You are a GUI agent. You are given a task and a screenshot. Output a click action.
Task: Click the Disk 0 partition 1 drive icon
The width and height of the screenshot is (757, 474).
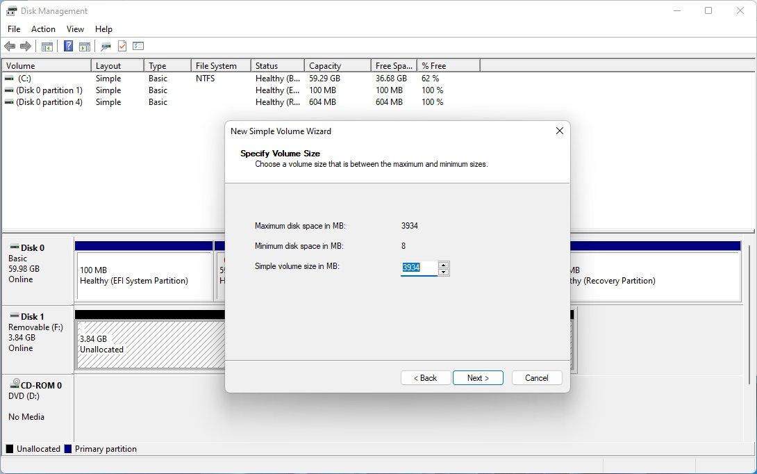pos(9,90)
